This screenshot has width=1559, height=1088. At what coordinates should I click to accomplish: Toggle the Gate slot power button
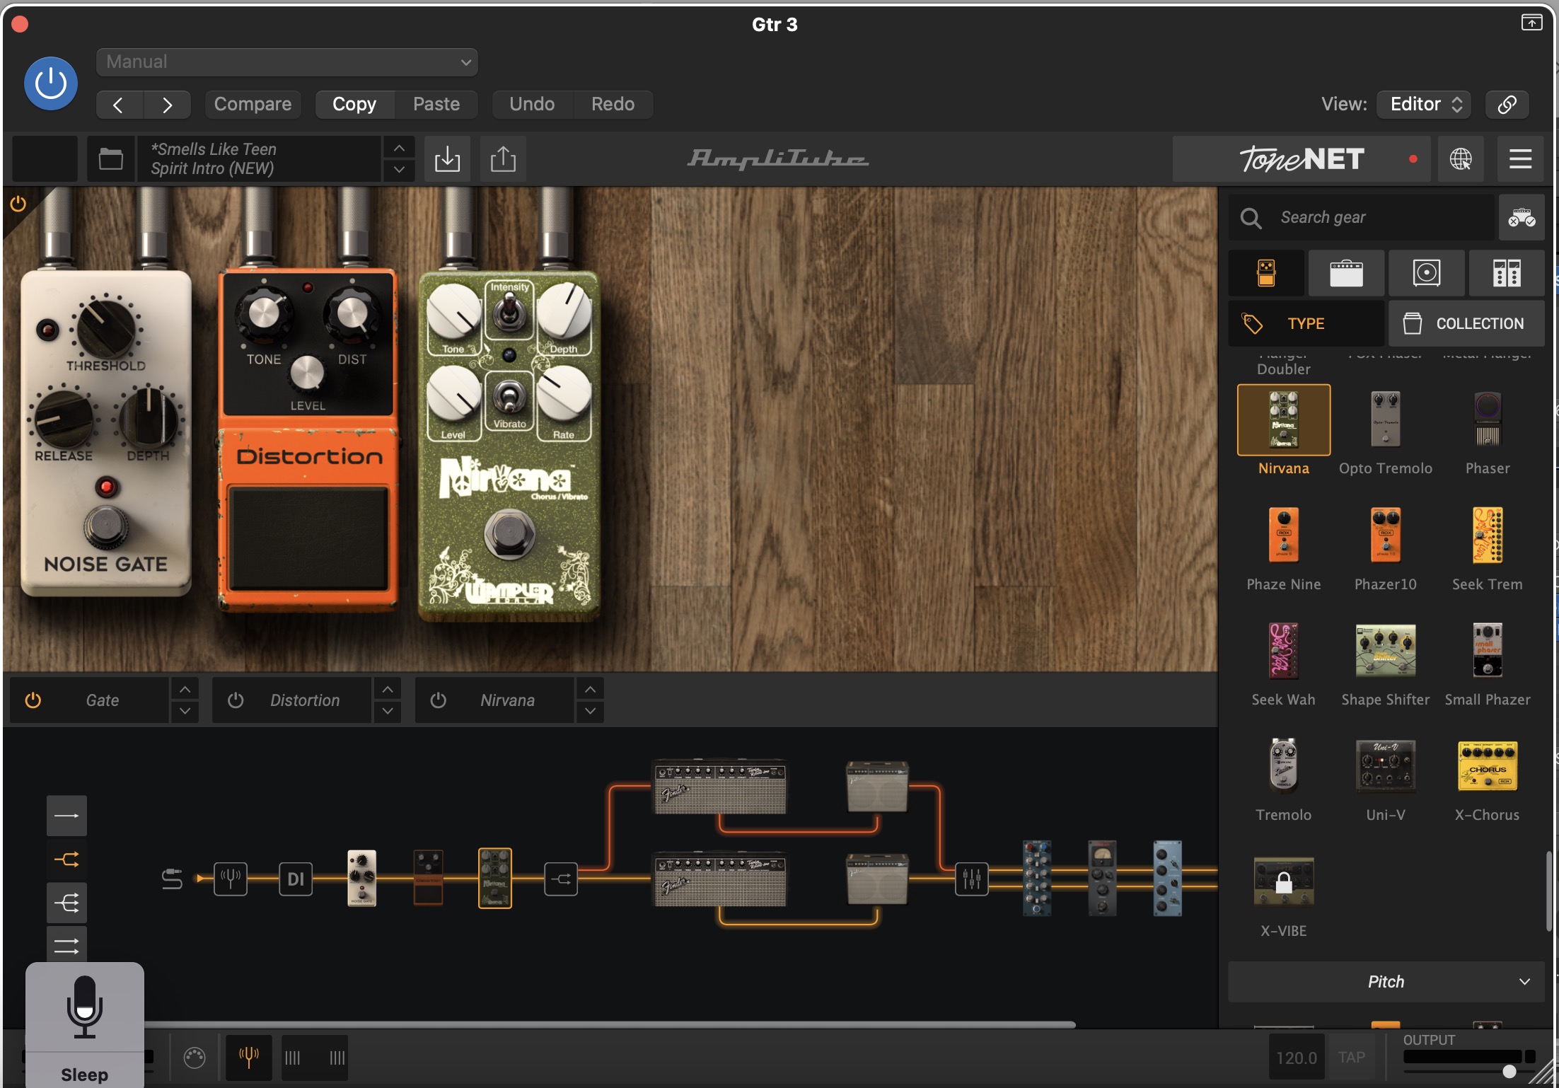click(33, 700)
